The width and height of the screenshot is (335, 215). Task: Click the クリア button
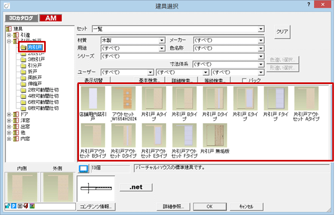[282, 32]
